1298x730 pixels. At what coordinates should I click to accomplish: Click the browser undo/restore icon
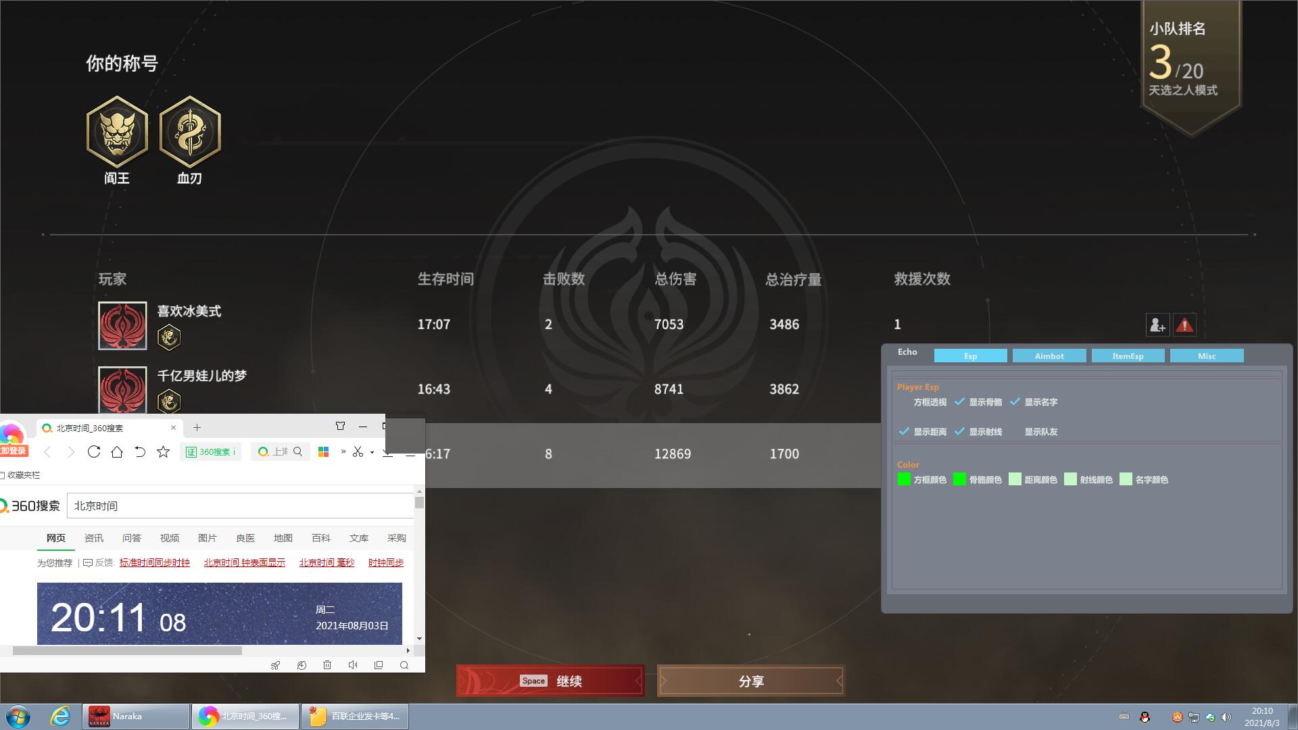coord(140,452)
